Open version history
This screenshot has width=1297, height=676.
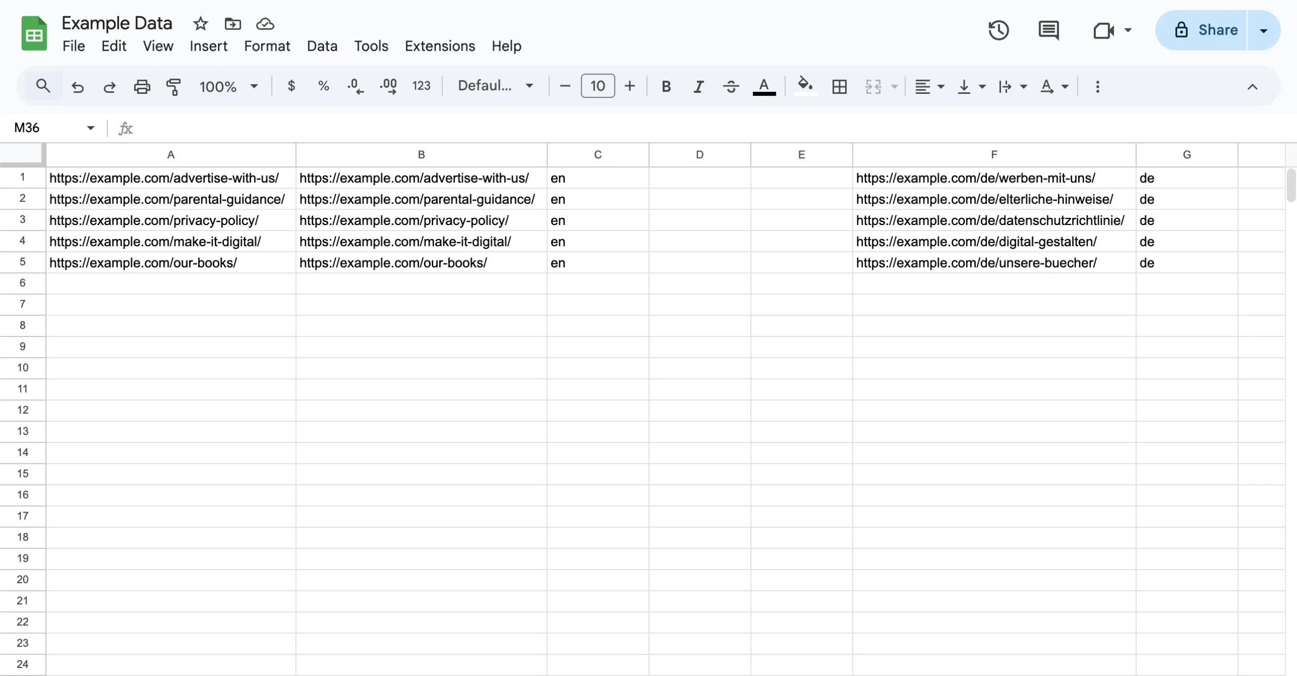(x=999, y=30)
